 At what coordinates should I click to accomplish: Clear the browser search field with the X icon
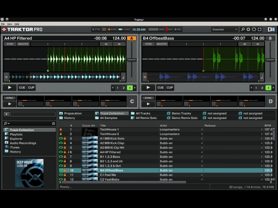[x=54, y=123]
